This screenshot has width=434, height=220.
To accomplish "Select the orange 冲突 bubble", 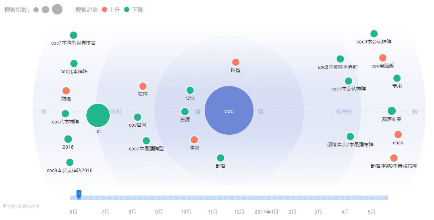I will coord(194,140).
